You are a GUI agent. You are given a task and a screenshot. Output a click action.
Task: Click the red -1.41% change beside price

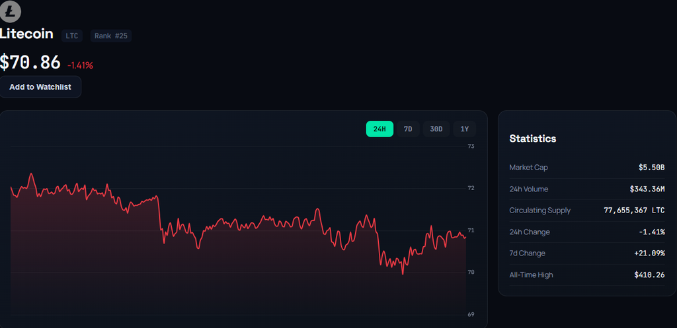[x=80, y=65]
